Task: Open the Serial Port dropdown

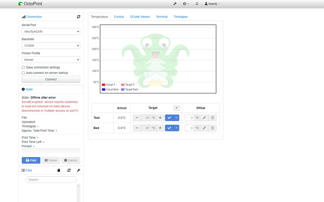Action: [x=51, y=31]
